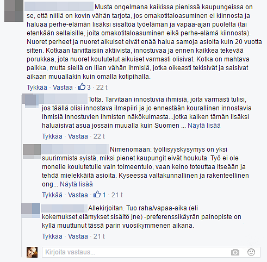Screen dimensions: 267x262
Task: Open the top commenter's blurred name link
Action: pos(59,7)
